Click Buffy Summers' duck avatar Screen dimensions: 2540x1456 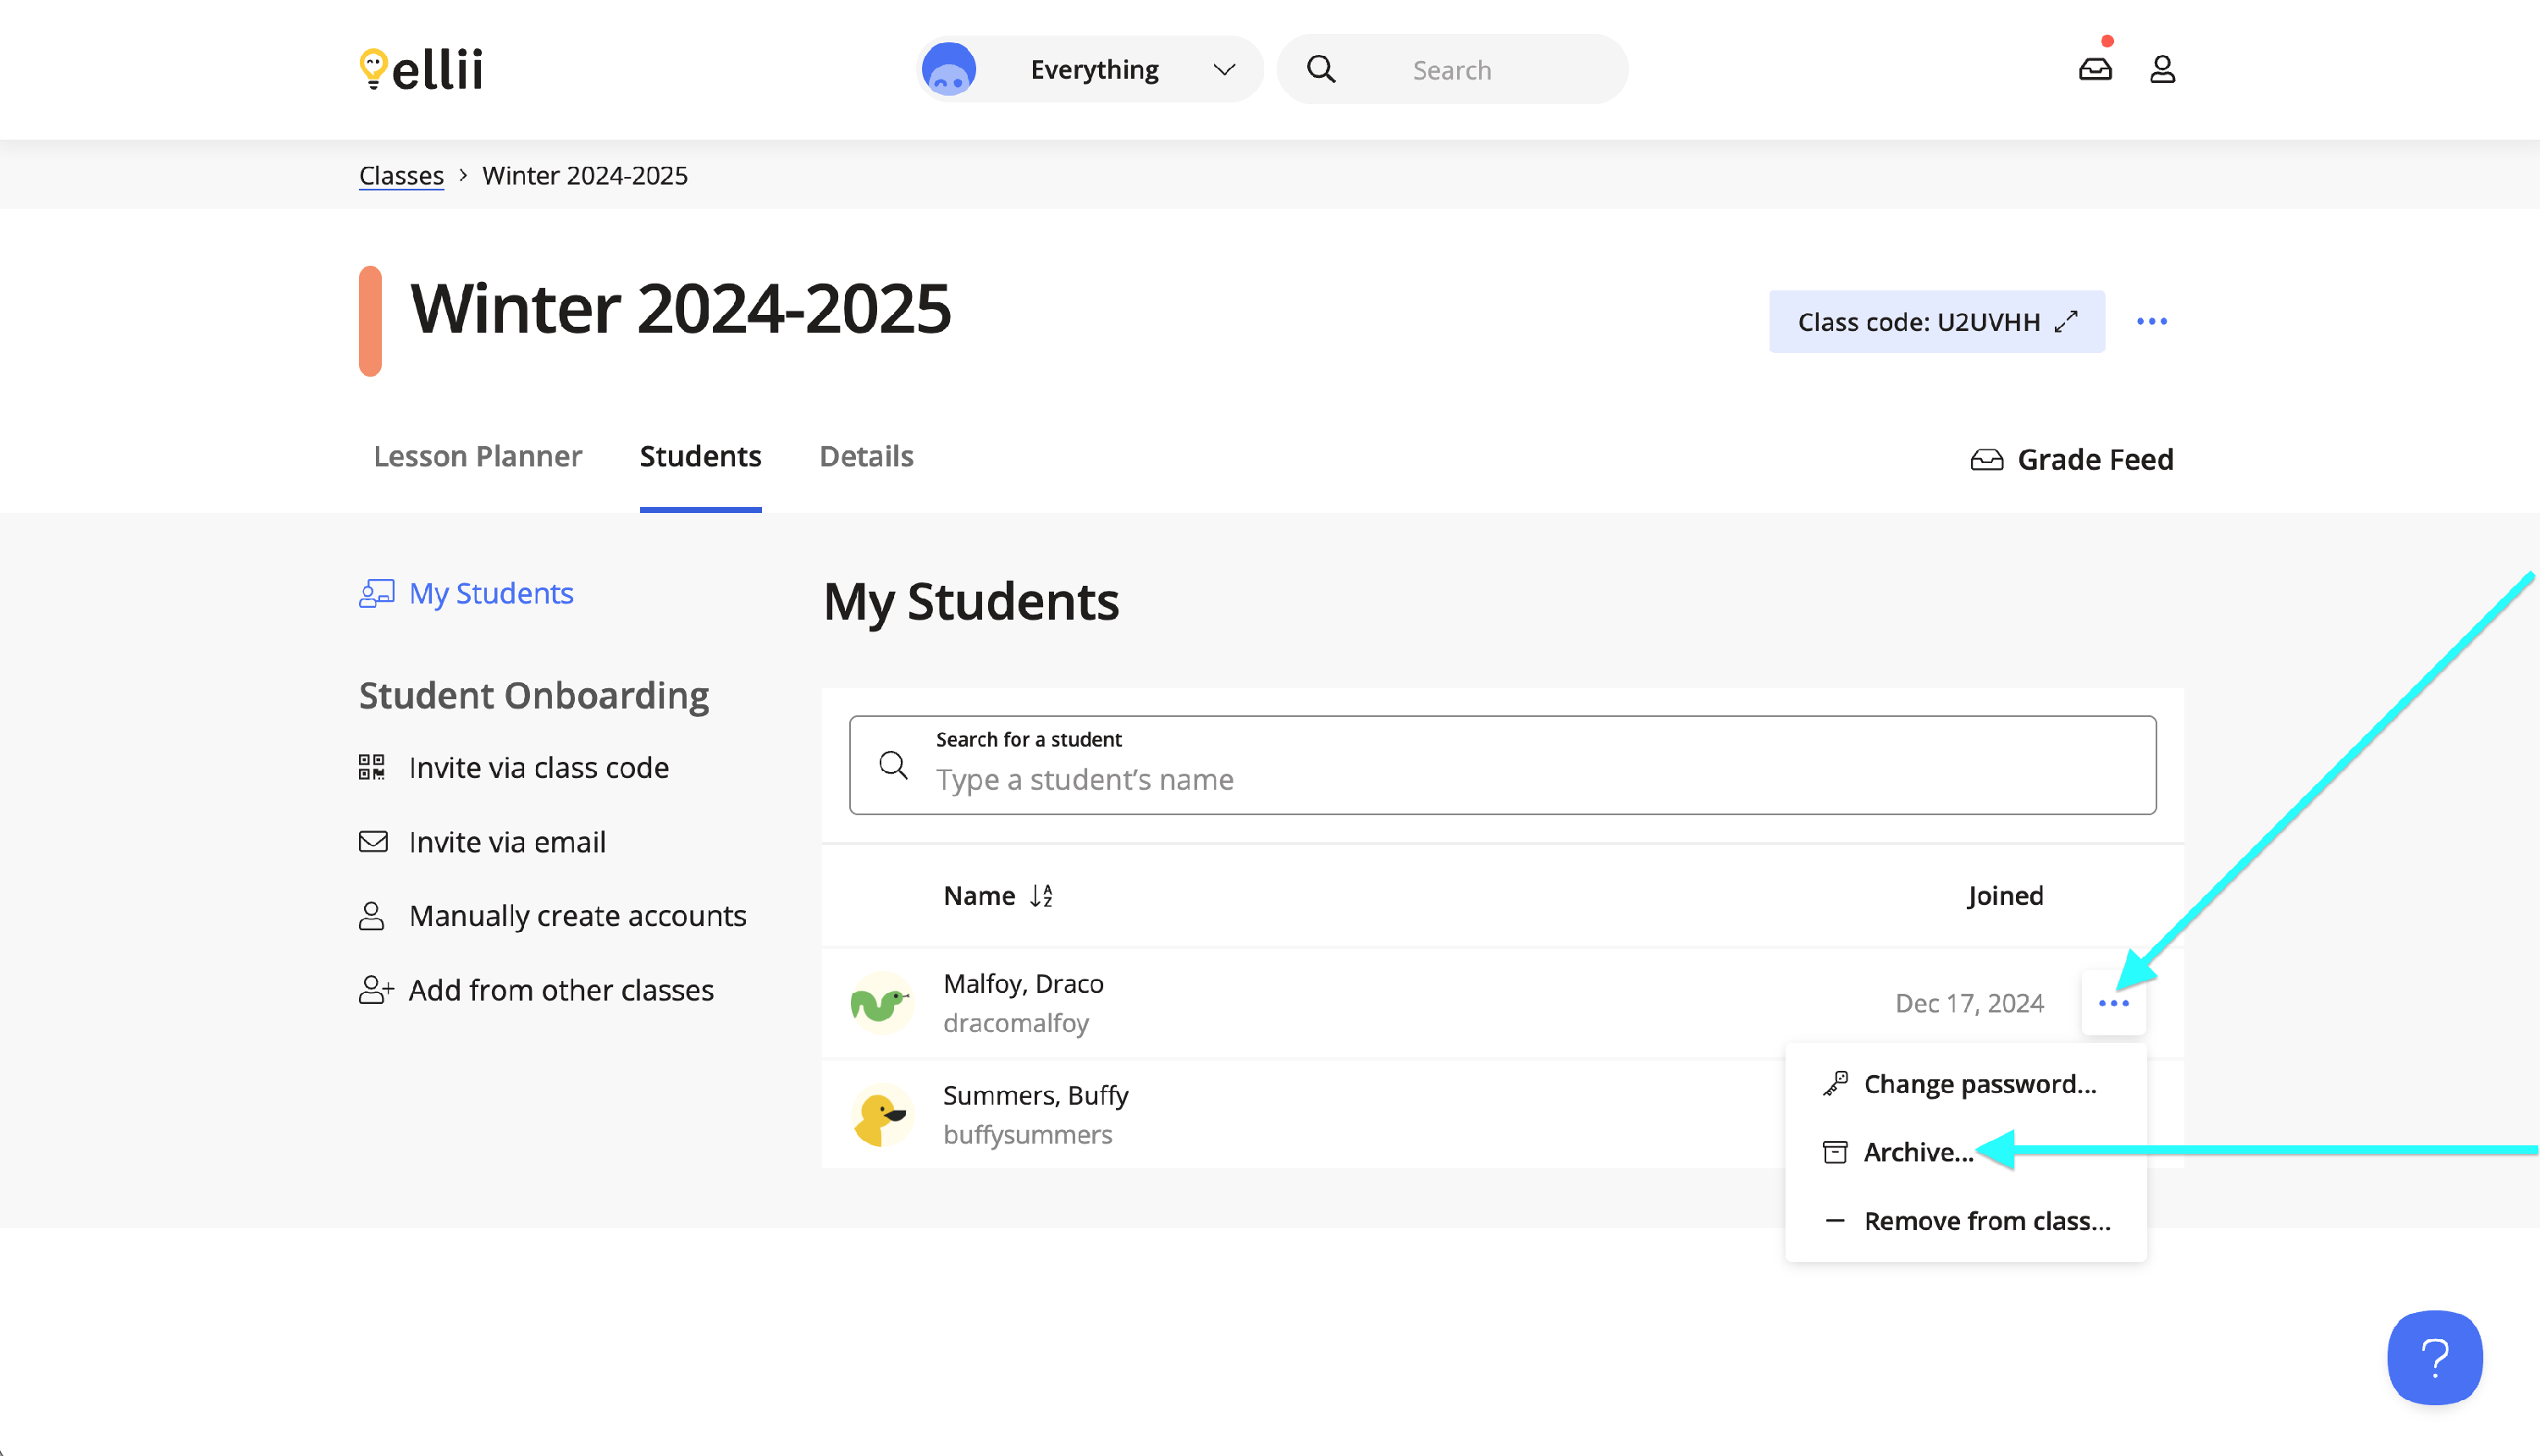click(x=881, y=1115)
